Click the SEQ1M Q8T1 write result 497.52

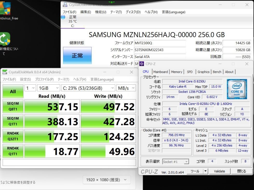point(108,106)
